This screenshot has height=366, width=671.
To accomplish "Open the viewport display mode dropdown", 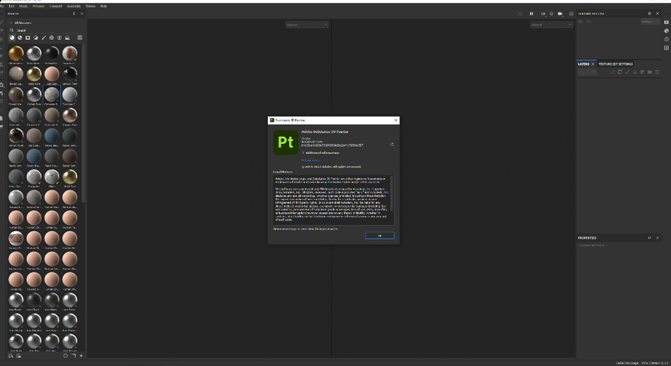I will pyautogui.click(x=543, y=14).
